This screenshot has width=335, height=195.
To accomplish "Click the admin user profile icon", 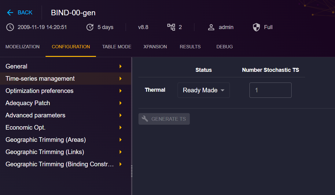I will coord(211,27).
